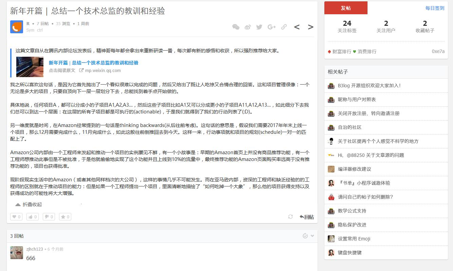
Task: Go to the previous article via the < arrow
Action: click(x=297, y=27)
